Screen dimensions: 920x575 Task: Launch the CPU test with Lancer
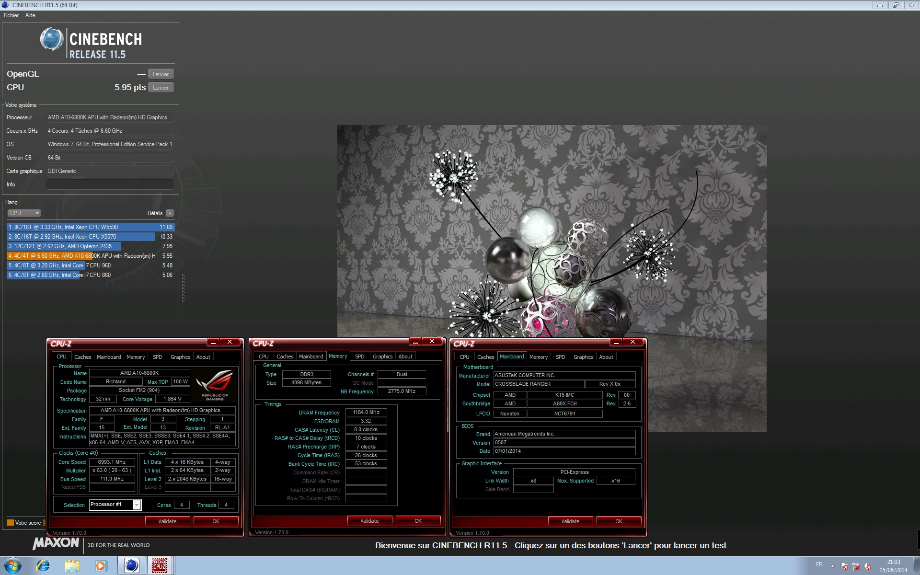point(161,88)
